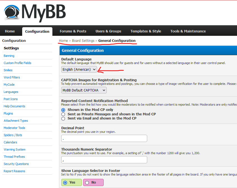
Task: Open Spiders / Bots page
Action: tap(13, 135)
